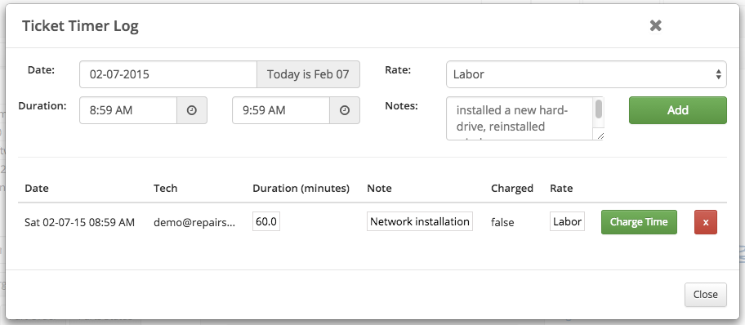Viewport: 745px width, 325px height.
Task: Focus the start time field 8:59 AM
Action: 128,110
